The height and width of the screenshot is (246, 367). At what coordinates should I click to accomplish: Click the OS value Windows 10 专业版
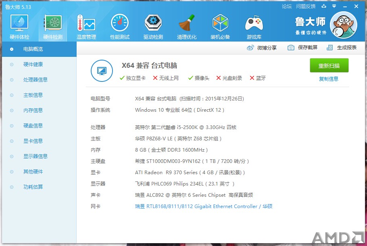click(180, 110)
